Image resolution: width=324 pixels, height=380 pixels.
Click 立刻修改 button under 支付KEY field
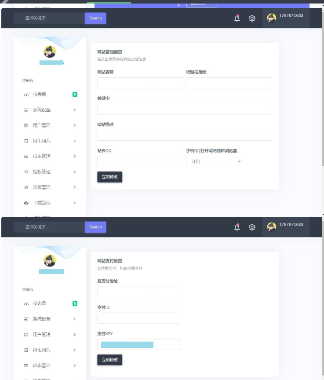(110, 360)
